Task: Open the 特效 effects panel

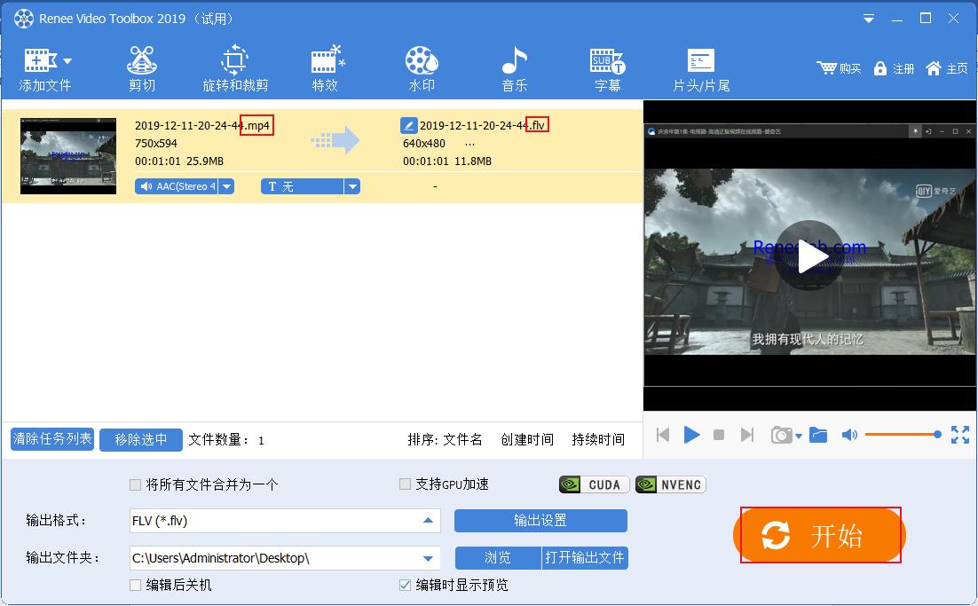Action: tap(327, 67)
